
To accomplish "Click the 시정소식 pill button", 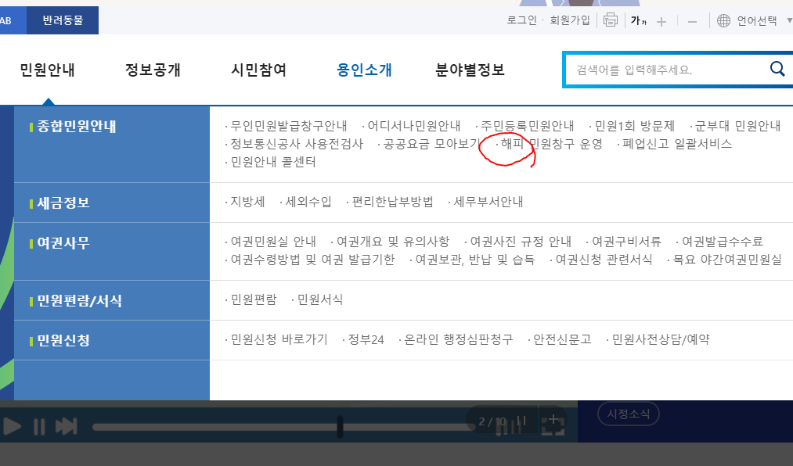I will coord(628,414).
